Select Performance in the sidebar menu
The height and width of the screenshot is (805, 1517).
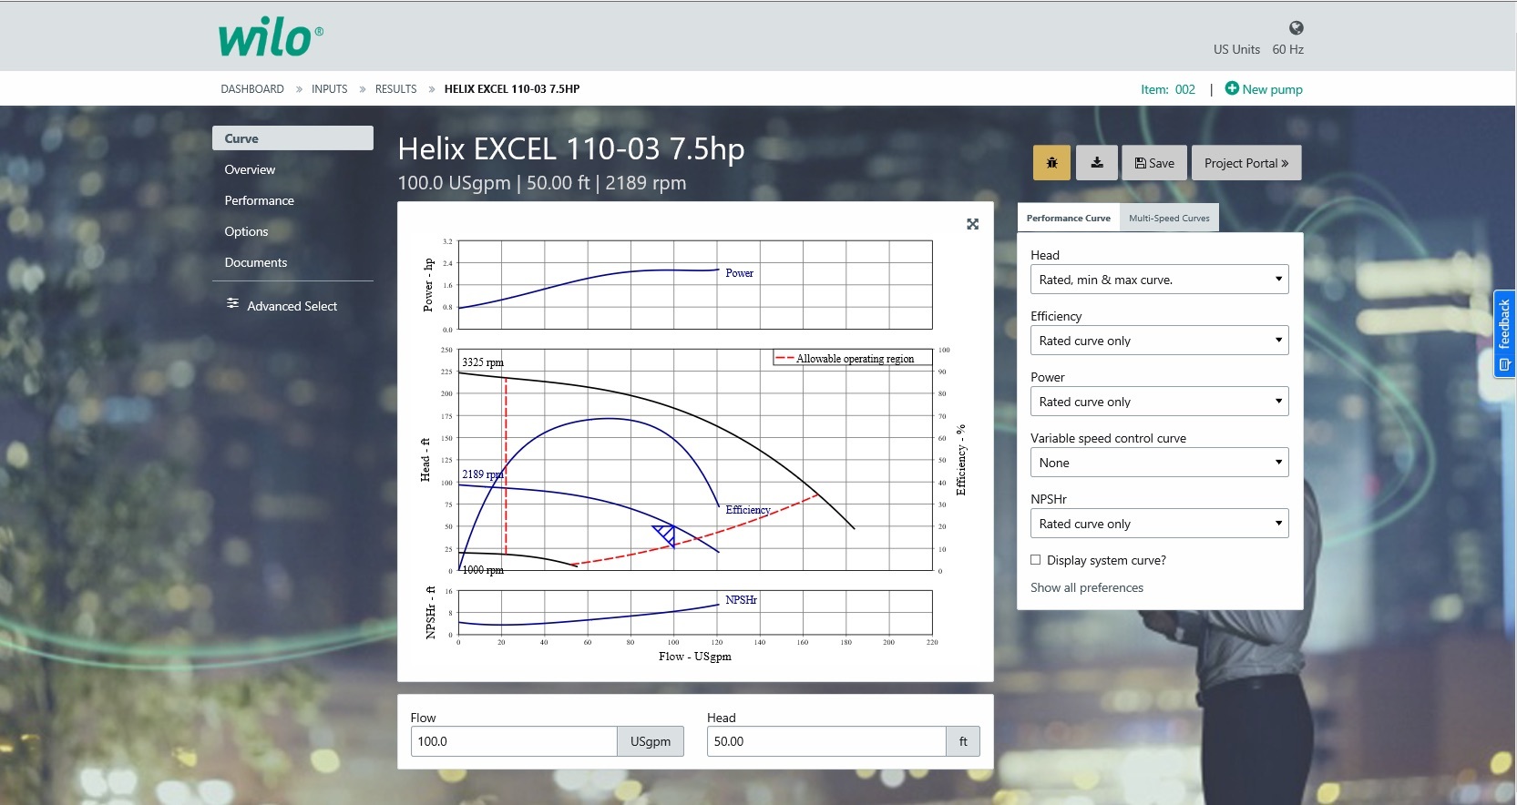click(260, 200)
